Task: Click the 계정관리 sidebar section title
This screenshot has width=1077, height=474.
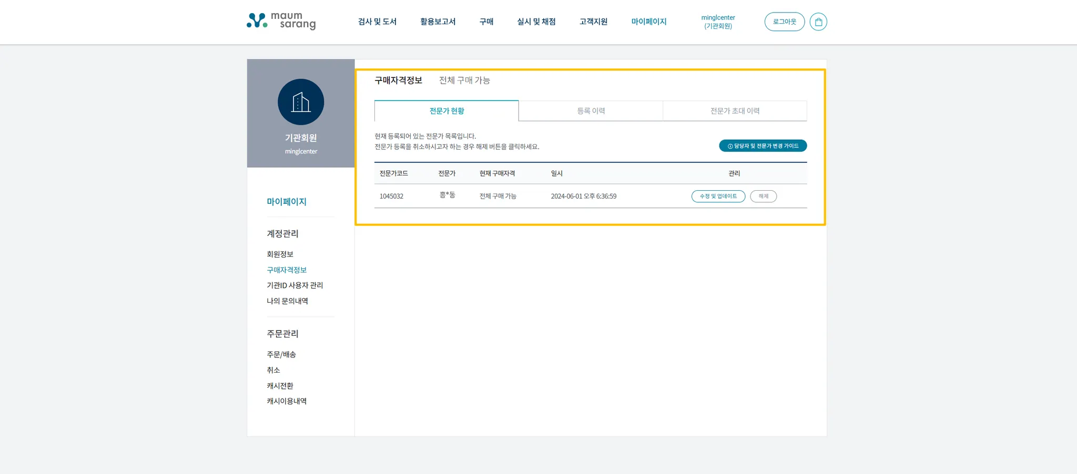Action: coord(282,234)
